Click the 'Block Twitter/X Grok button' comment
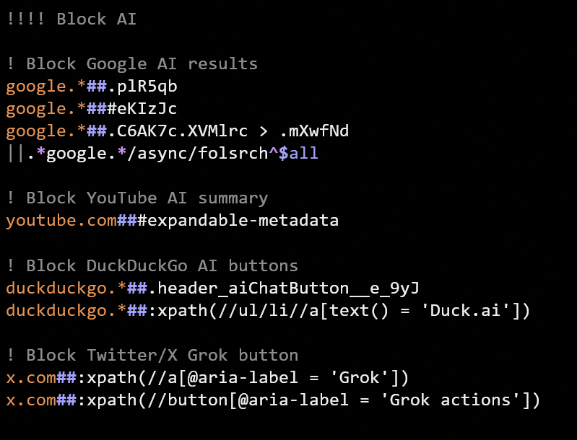The width and height of the screenshot is (577, 440). pos(152,355)
